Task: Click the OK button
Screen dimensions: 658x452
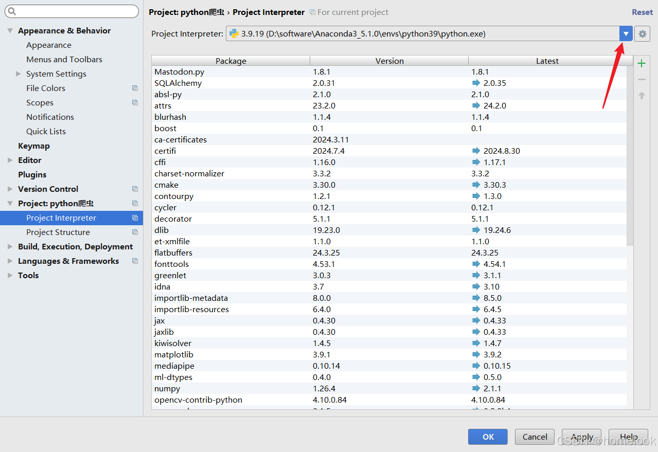Action: [488, 437]
